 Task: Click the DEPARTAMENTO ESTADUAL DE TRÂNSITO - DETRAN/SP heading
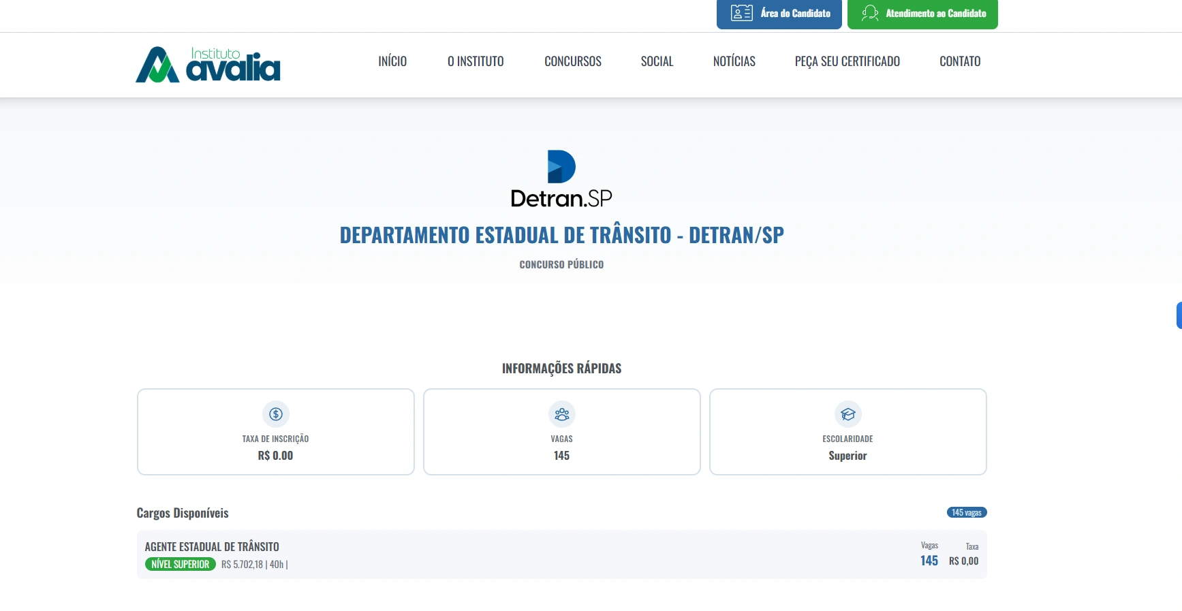pos(562,235)
